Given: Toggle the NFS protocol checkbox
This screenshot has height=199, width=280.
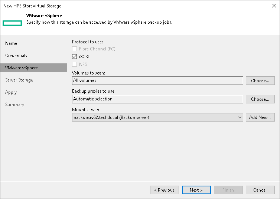Looking at the screenshot, I should pyautogui.click(x=75, y=64).
